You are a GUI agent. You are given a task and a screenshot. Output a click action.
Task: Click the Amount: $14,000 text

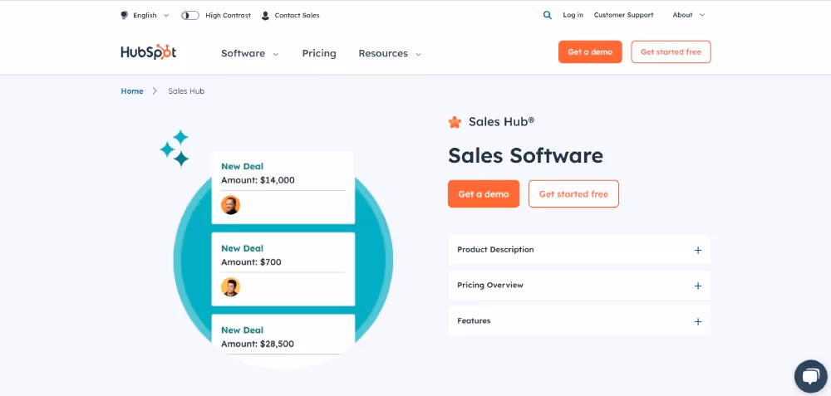click(258, 180)
